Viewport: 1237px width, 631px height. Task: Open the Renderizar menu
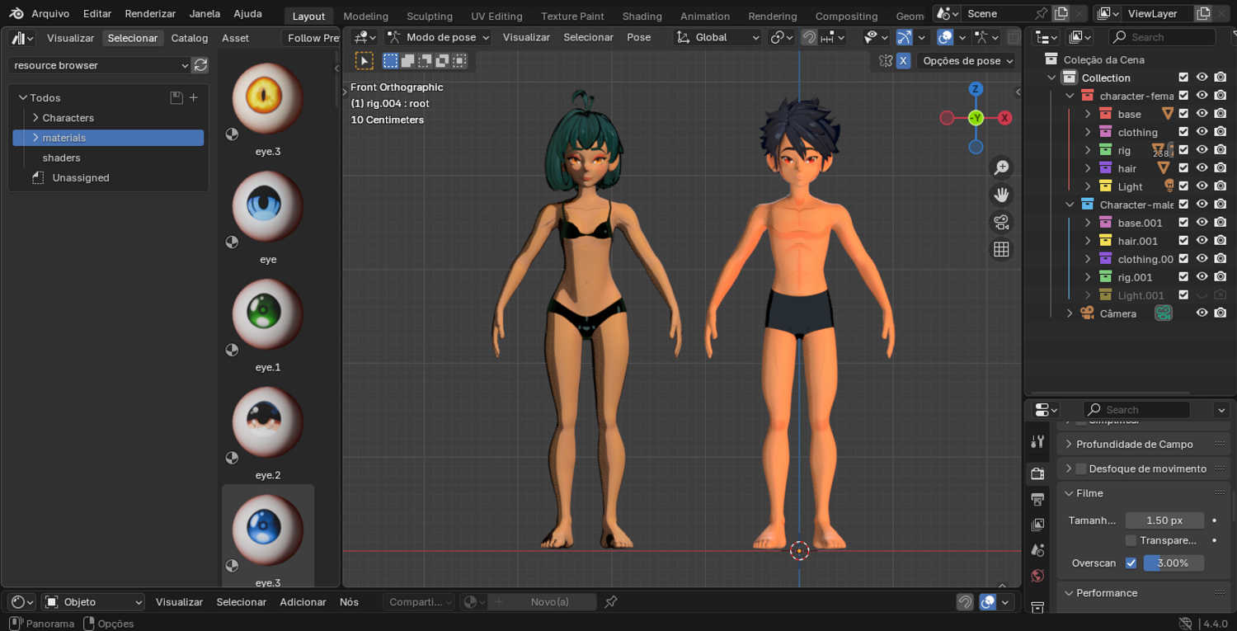click(150, 13)
